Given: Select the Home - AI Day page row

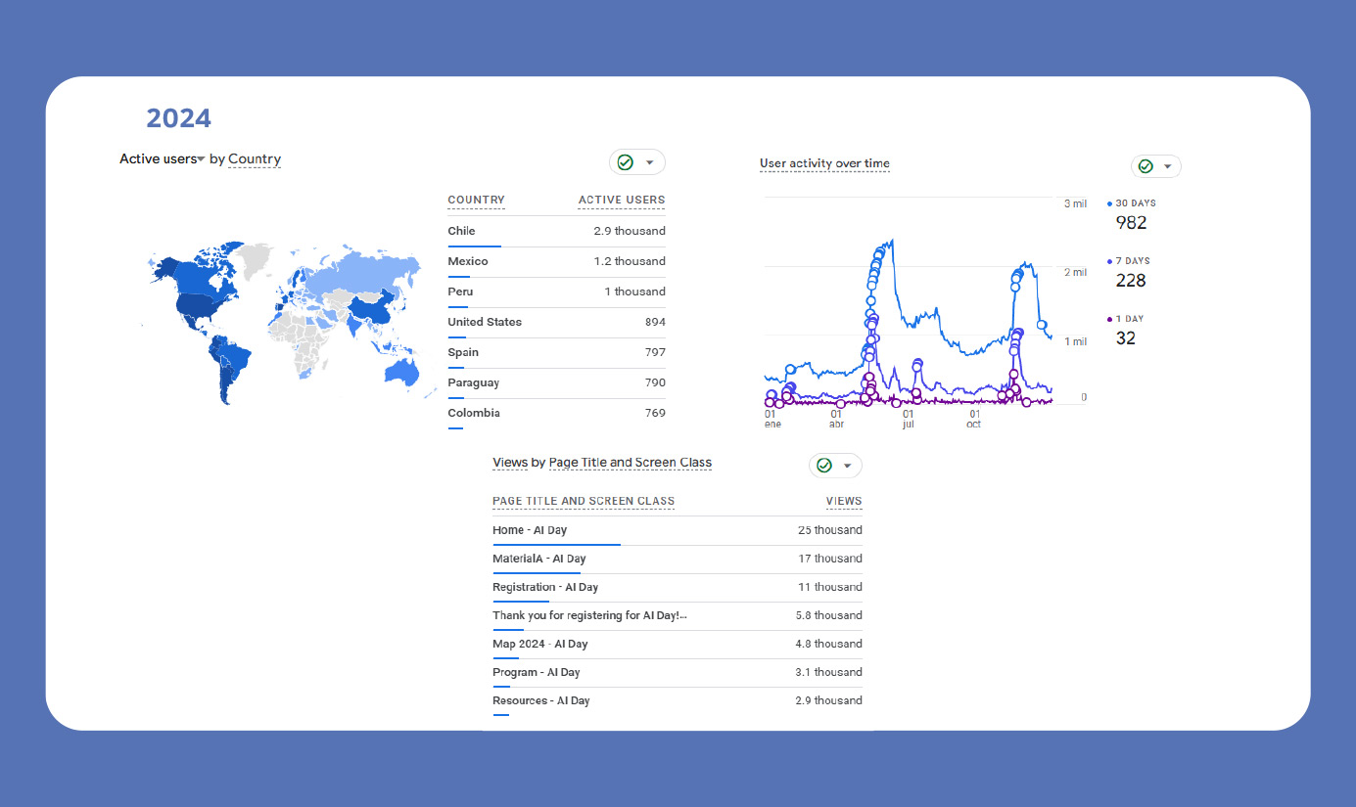Looking at the screenshot, I should coord(677,530).
